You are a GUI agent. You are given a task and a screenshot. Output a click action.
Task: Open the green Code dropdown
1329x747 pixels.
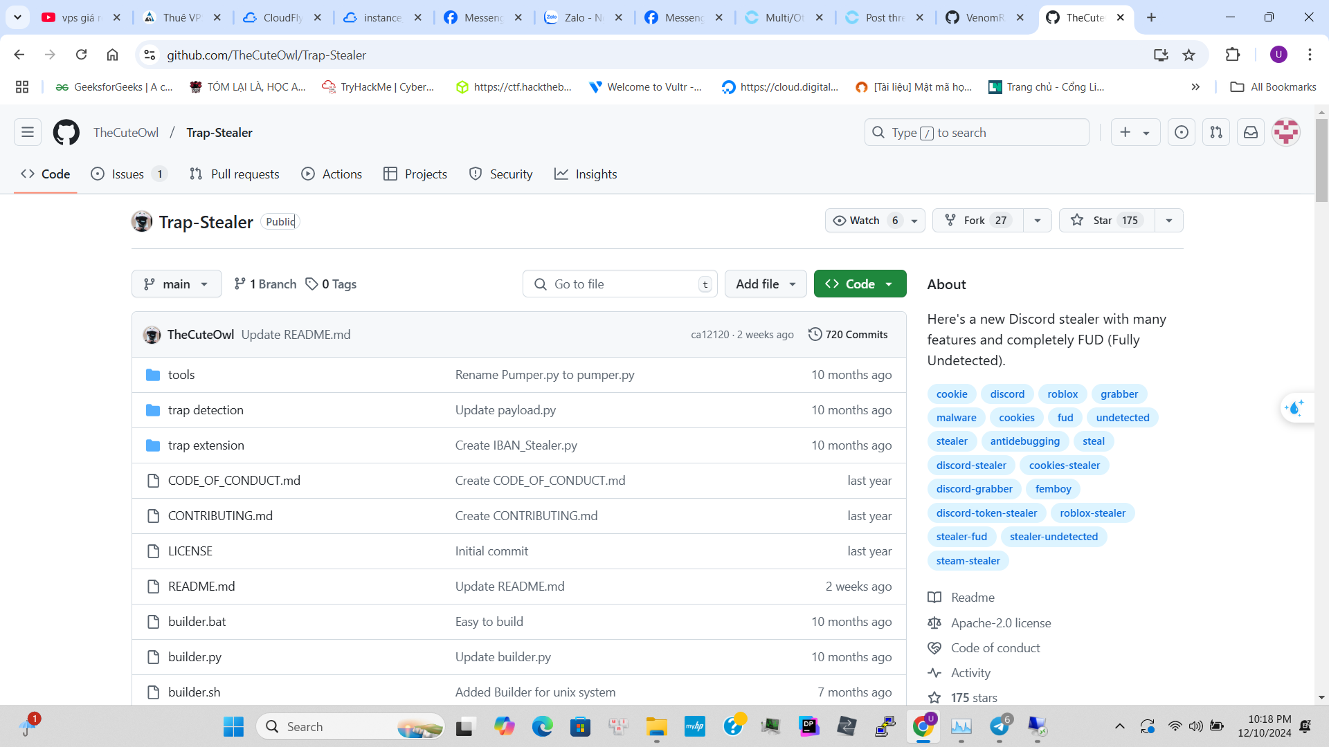click(x=860, y=284)
